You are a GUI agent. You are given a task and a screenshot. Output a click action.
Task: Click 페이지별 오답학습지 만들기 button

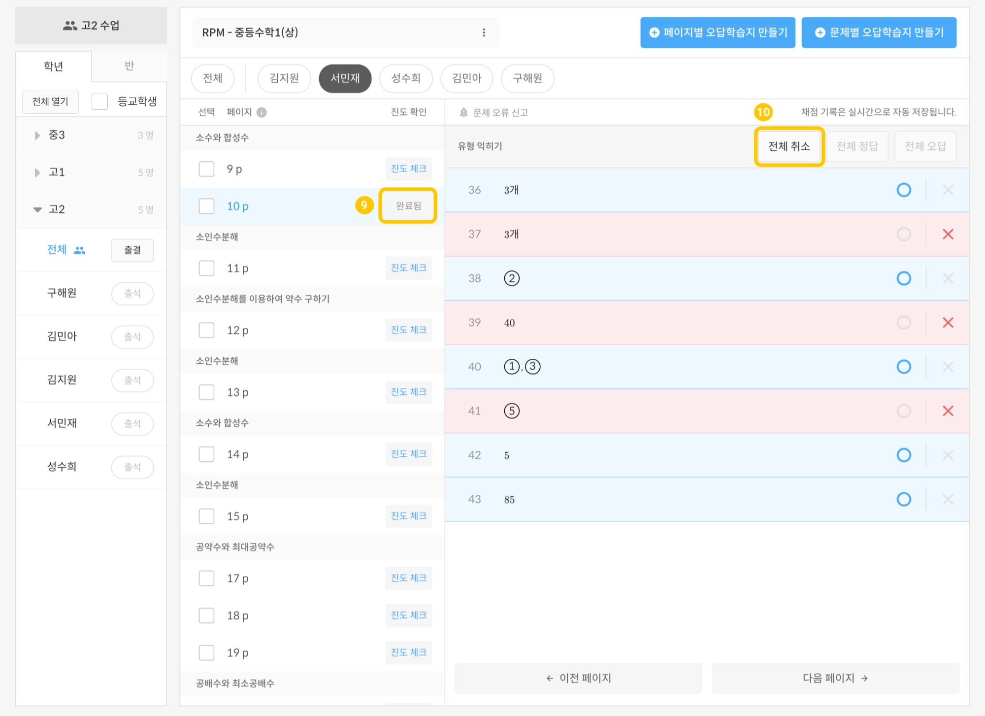point(718,33)
